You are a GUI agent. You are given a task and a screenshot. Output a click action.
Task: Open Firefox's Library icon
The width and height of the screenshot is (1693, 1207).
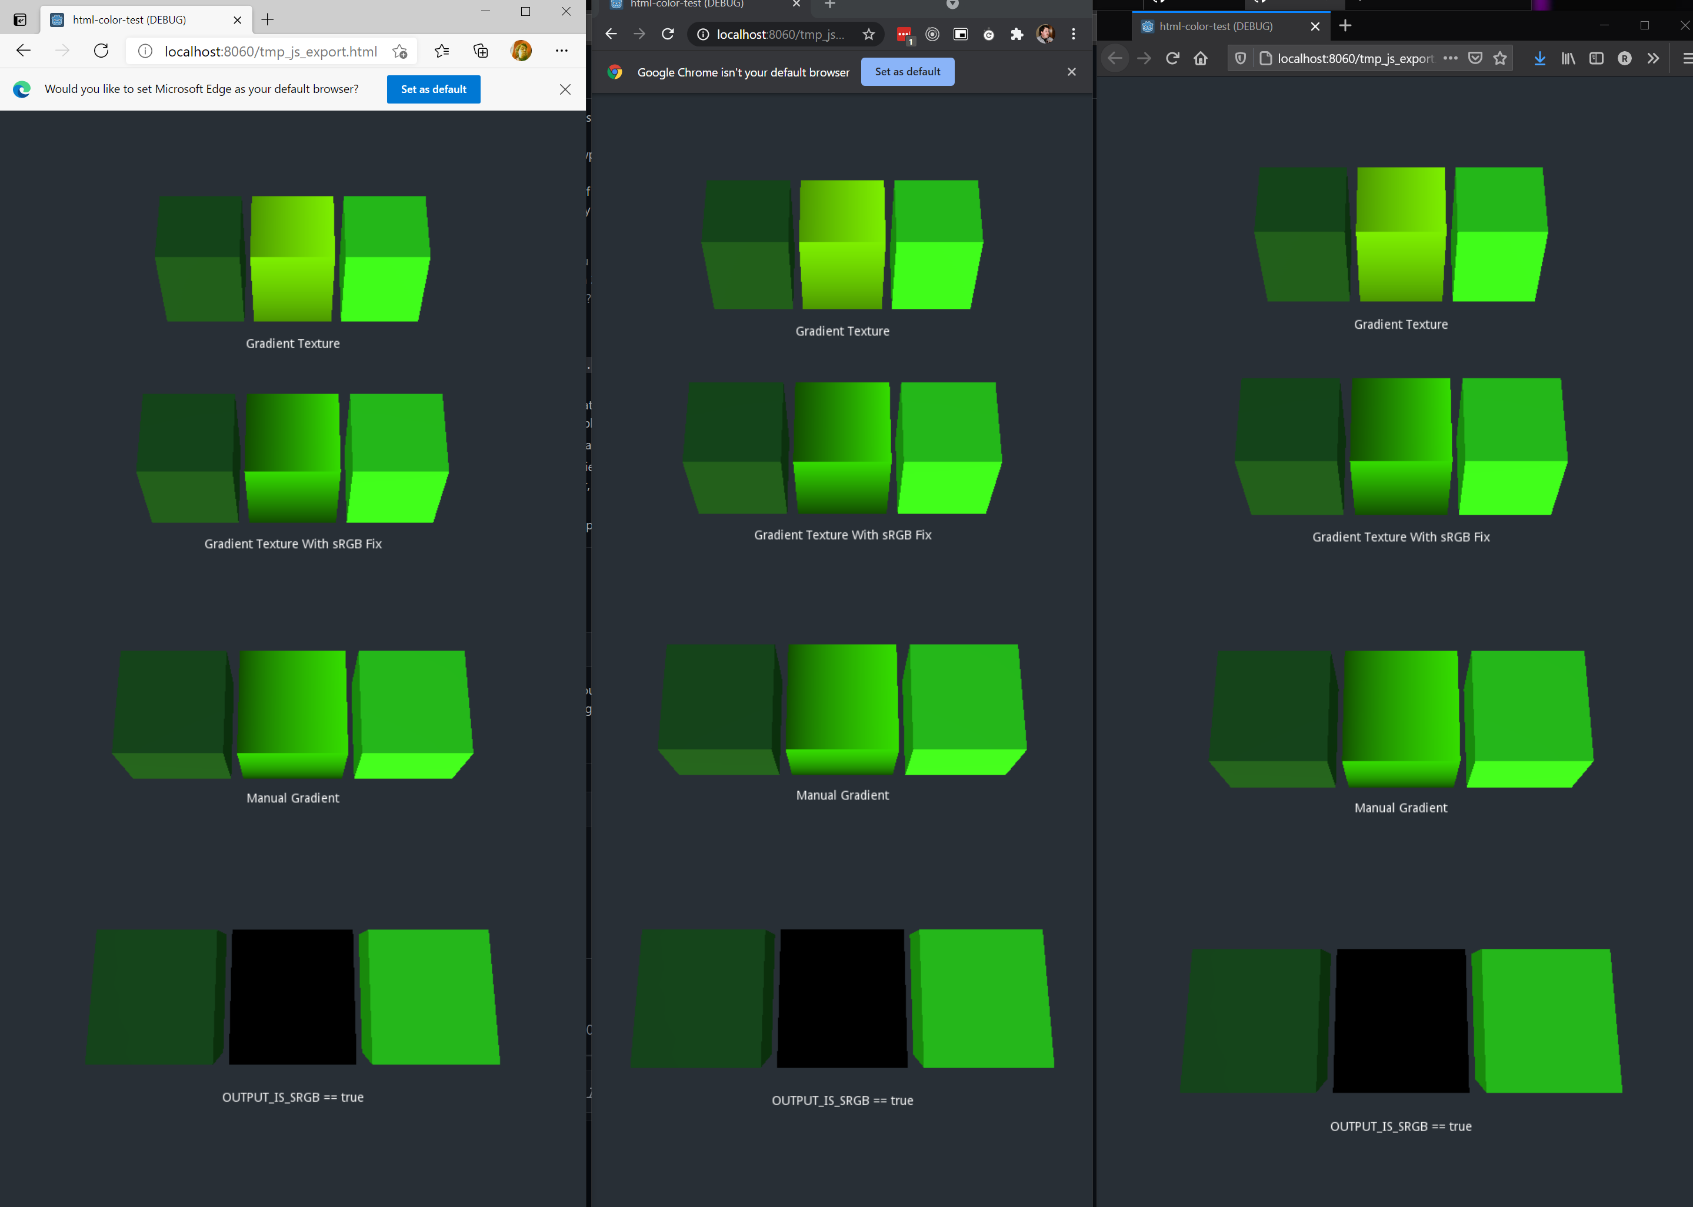(x=1568, y=58)
